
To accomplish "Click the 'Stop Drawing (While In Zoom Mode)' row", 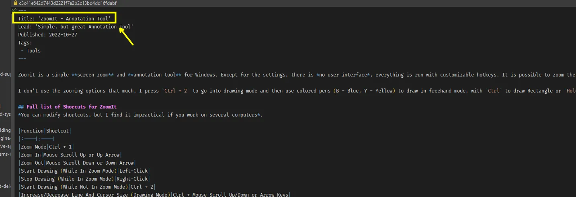I will [x=84, y=179].
